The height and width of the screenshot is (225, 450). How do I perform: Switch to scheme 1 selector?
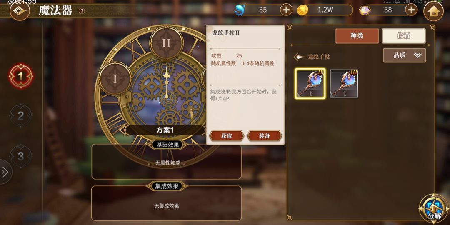[21, 76]
